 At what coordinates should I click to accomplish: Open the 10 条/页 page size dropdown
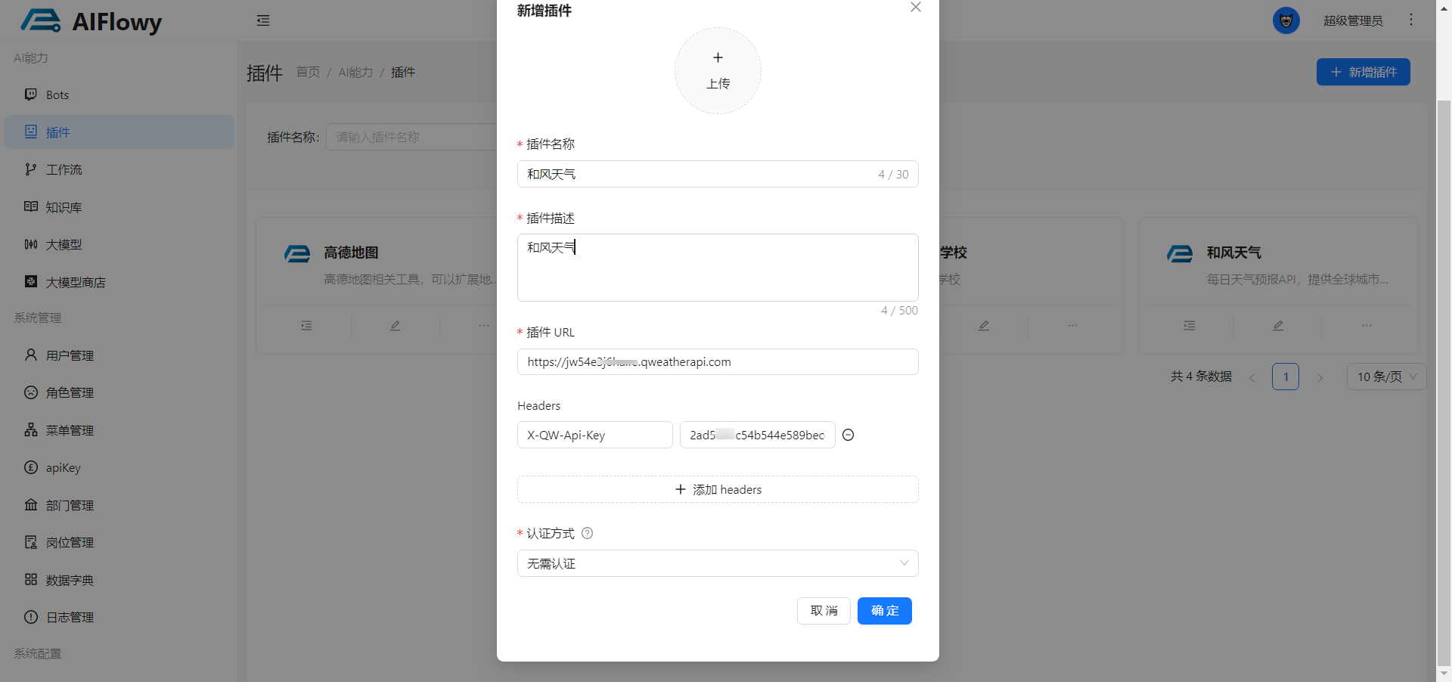pyautogui.click(x=1385, y=377)
